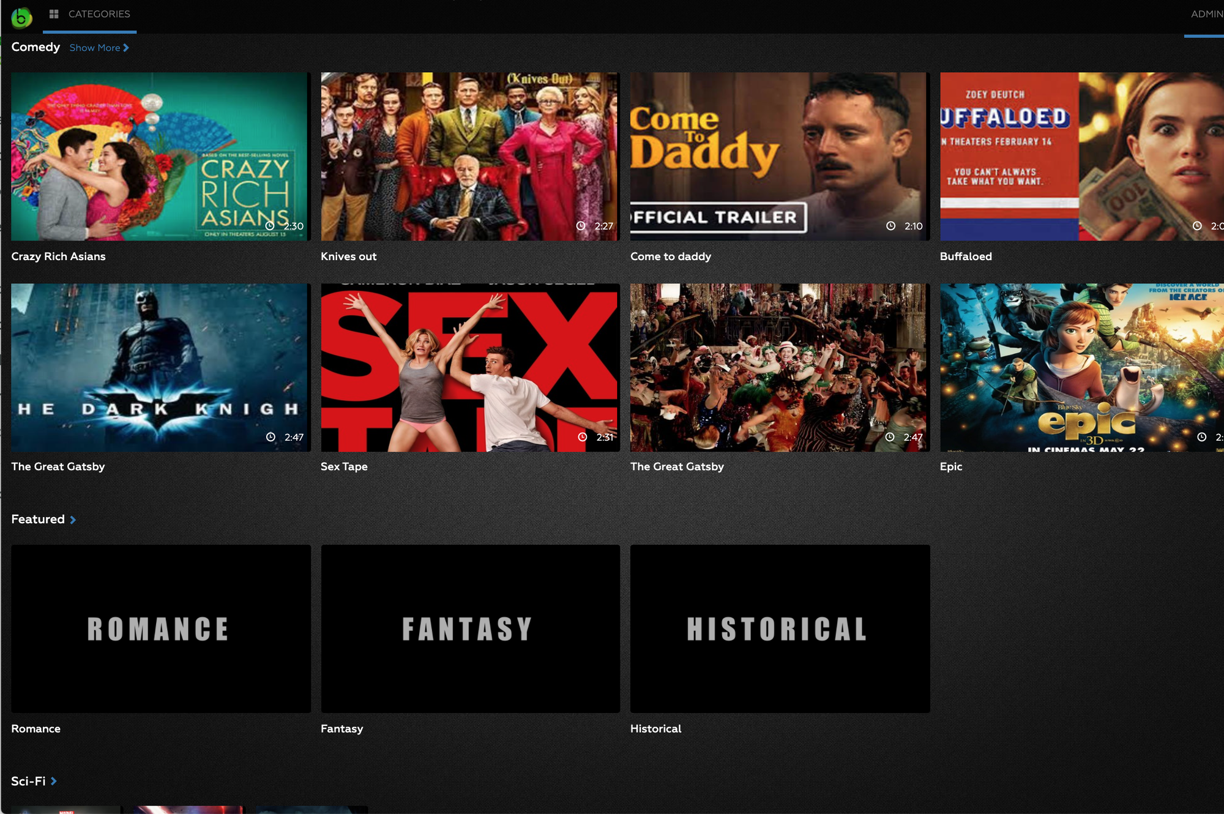
Task: Click 'The Great Gatsby' title under Dark Knight
Action: [x=58, y=466]
